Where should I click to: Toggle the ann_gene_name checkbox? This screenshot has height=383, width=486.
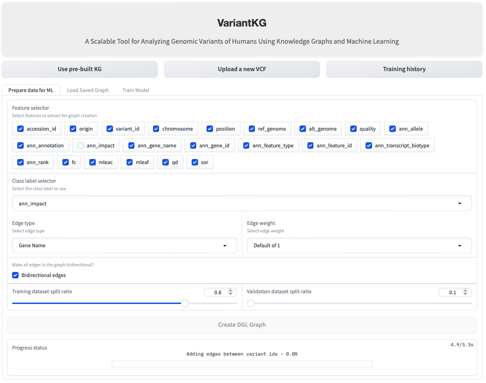(132, 145)
